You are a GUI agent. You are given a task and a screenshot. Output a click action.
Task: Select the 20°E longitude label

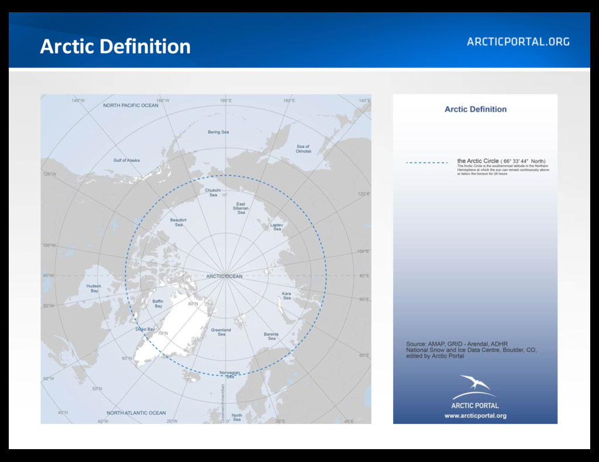pyautogui.click(x=280, y=421)
